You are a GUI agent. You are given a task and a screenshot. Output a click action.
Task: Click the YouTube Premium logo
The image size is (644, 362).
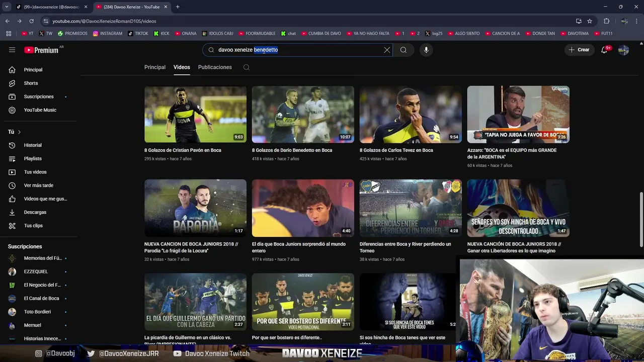click(42, 50)
